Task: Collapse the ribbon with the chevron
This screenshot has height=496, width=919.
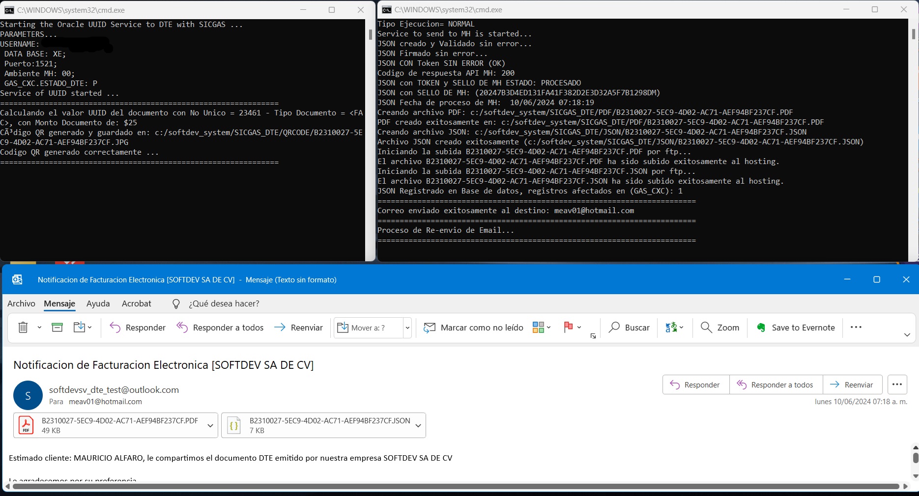Action: coord(907,335)
